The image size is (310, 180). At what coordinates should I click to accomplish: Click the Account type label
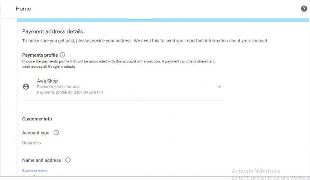[36, 133]
